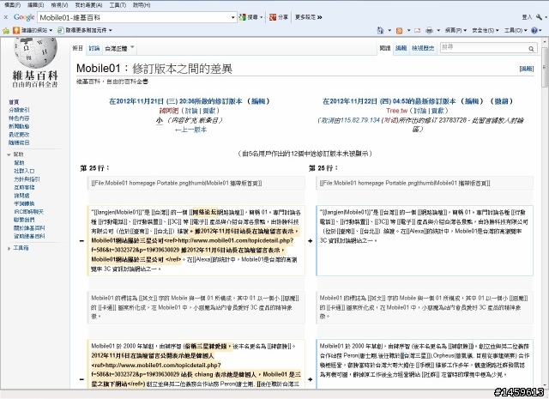
Task: Open Google toolbar wrench settings icon
Action: pos(539,17)
